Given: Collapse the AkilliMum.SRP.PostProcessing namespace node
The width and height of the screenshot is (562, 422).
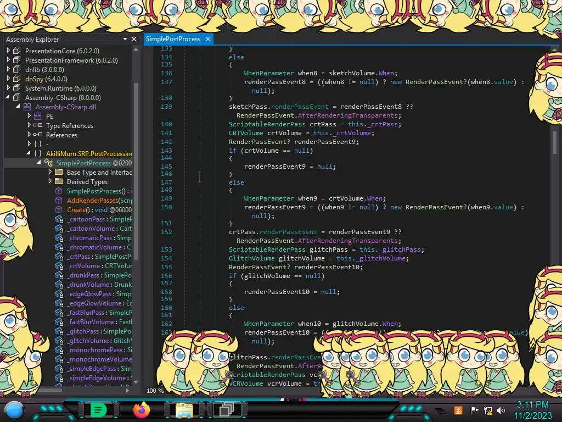Looking at the screenshot, I should [29, 153].
